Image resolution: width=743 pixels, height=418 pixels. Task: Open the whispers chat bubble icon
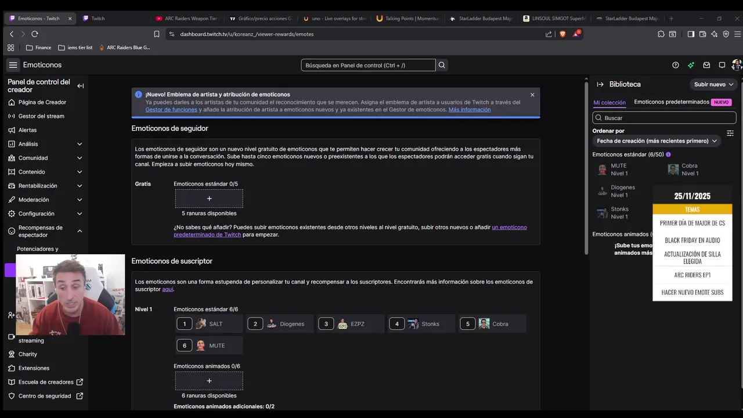tap(722, 65)
